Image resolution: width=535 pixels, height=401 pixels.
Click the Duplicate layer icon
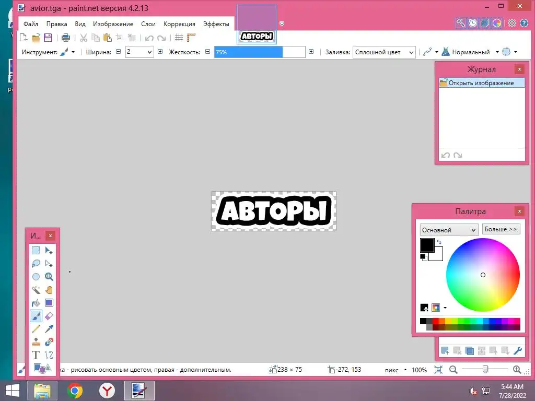(470, 350)
